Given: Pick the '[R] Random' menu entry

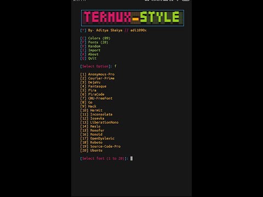Looking at the screenshot, I should [90, 47].
